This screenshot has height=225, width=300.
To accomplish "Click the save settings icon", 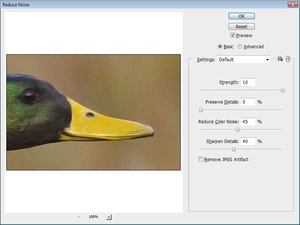I will [x=280, y=59].
